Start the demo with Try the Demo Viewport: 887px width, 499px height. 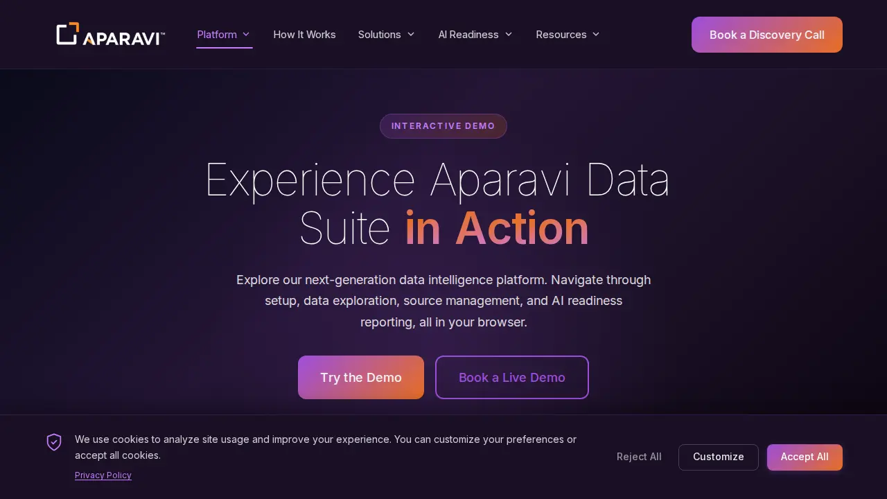[x=361, y=377]
